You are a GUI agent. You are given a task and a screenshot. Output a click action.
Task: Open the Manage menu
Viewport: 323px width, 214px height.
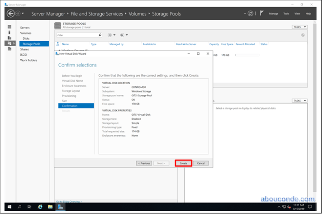point(274,14)
